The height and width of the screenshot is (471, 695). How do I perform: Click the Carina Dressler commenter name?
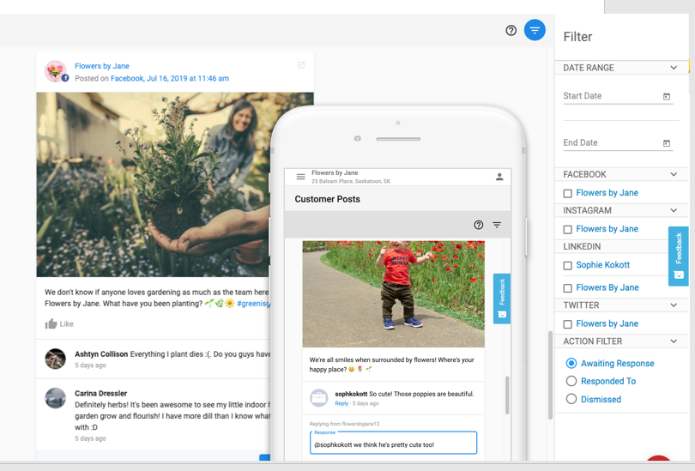pos(100,394)
